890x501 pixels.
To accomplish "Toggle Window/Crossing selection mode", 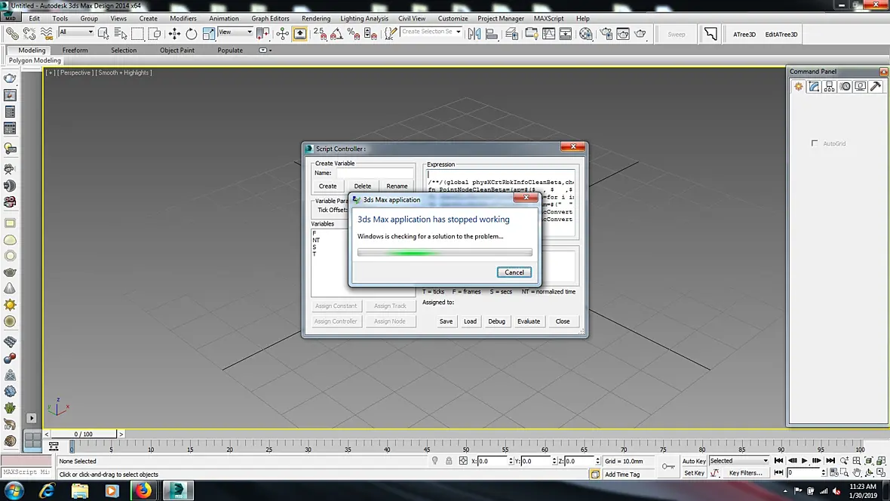I will tap(155, 34).
